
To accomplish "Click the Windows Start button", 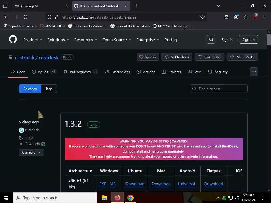I will 6,198.
